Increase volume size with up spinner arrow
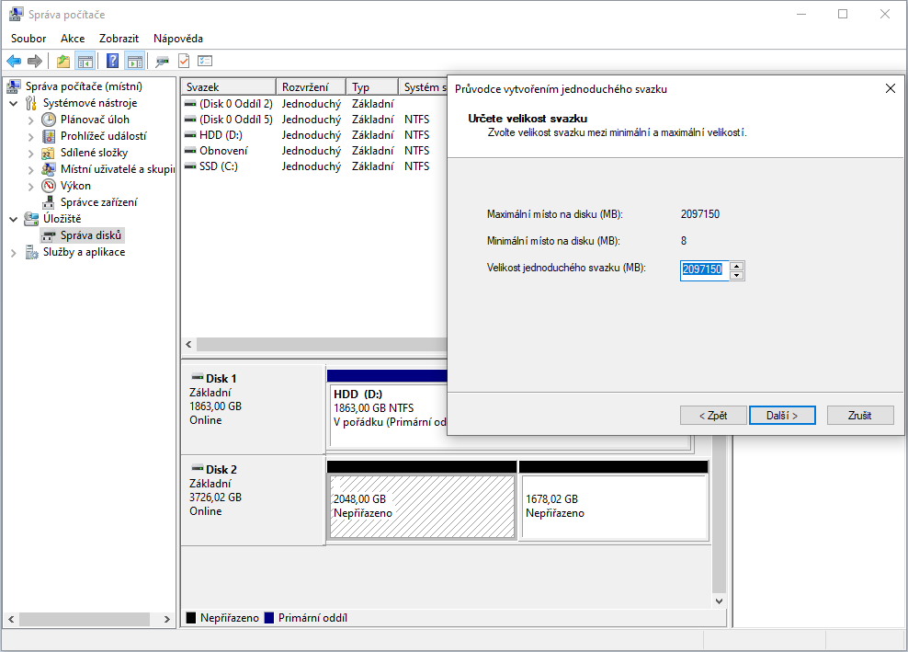Screen dimensions: 908x652 [x=737, y=266]
